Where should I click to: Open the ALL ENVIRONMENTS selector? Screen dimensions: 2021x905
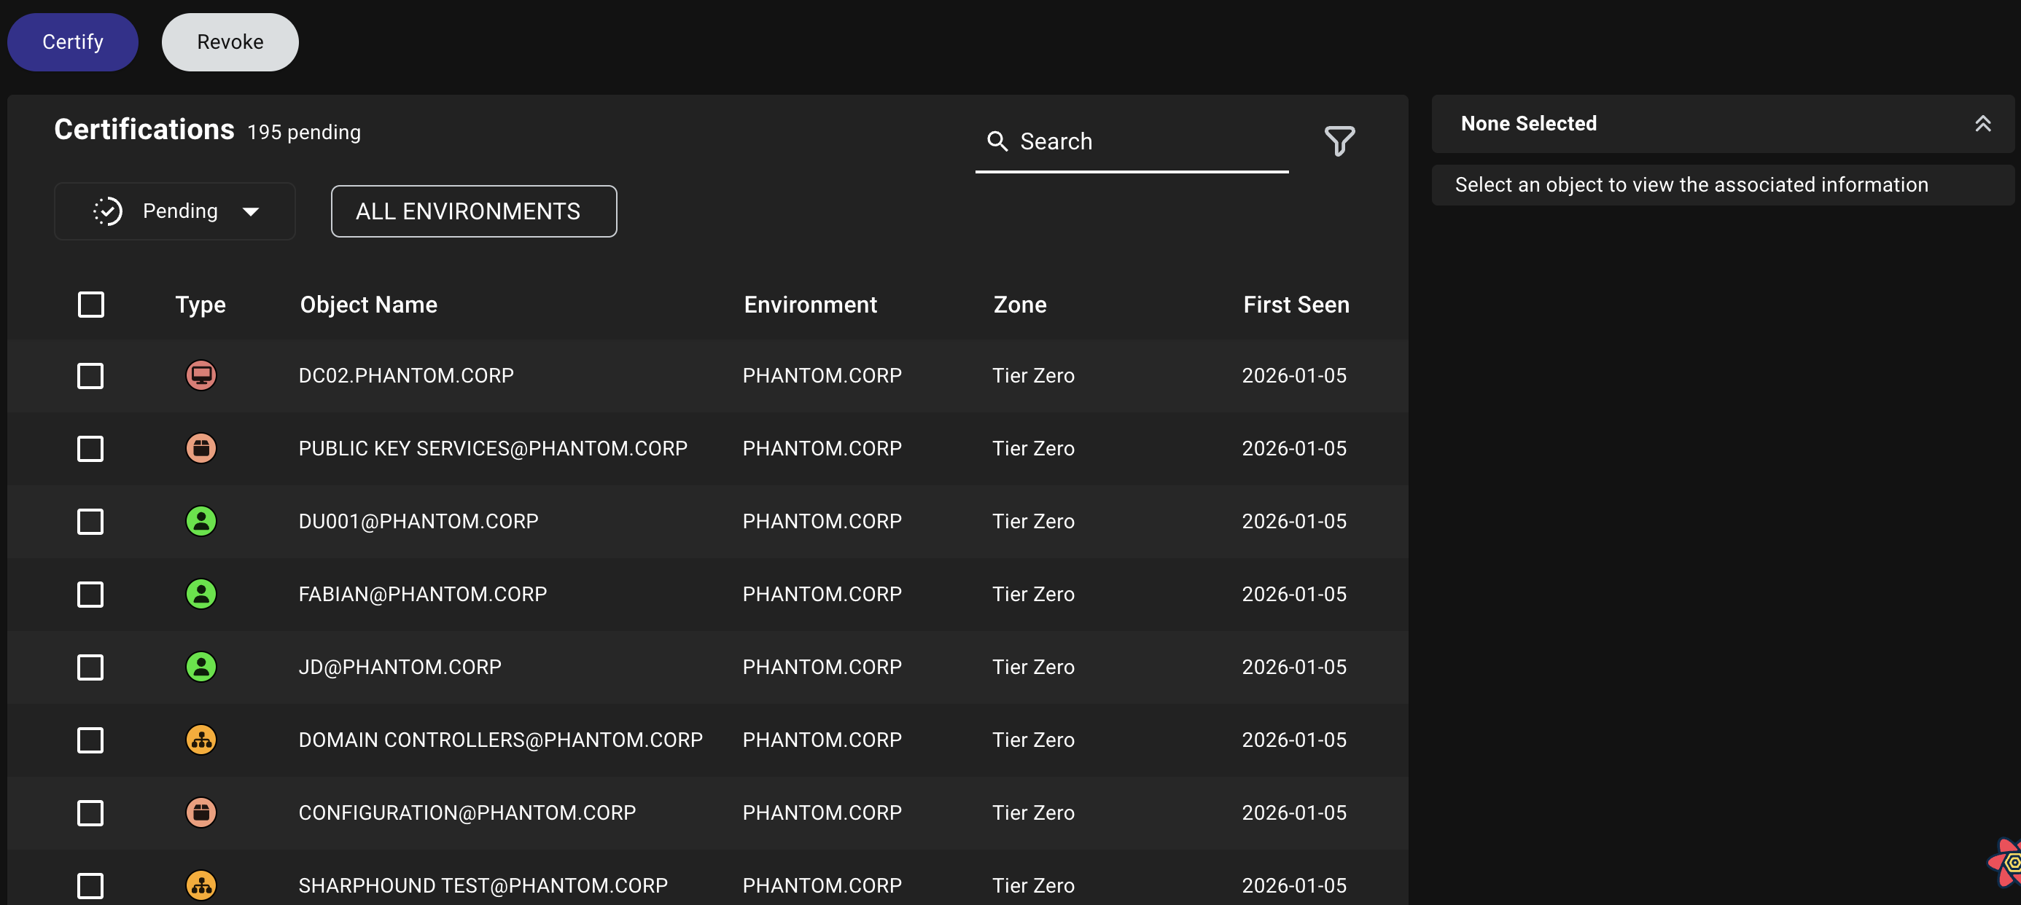click(x=473, y=211)
